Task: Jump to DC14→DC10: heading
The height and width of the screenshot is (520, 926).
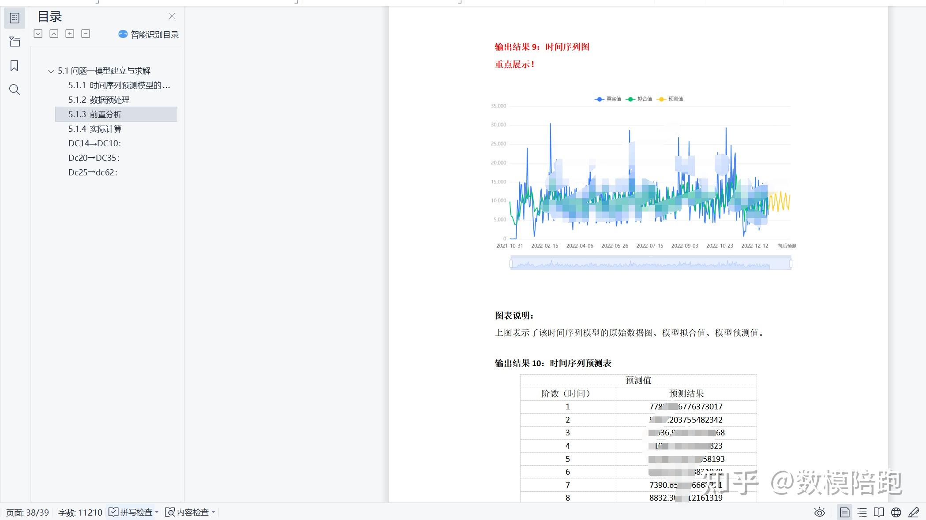Action: click(94, 143)
